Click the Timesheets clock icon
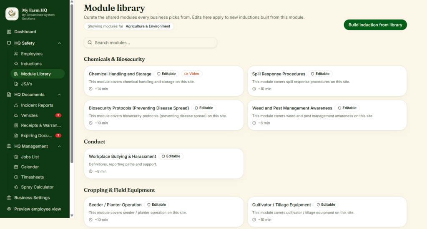 16,177
